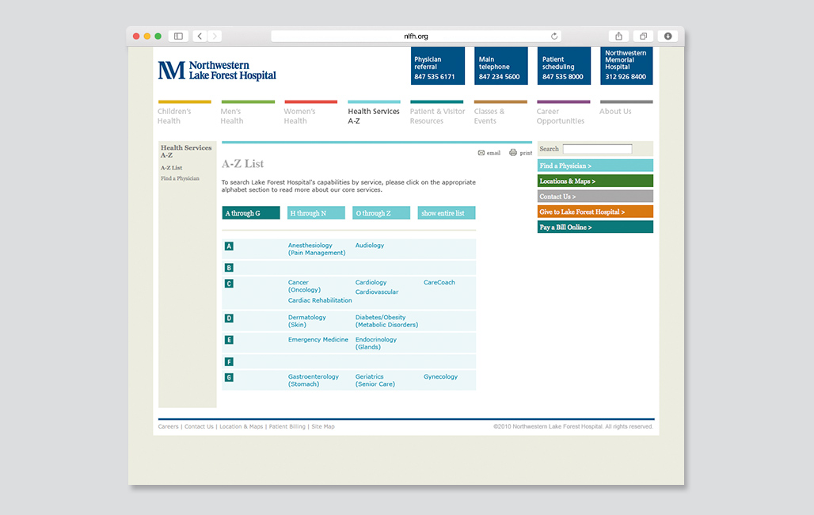The height and width of the screenshot is (515, 814).
Task: Click the letter D index marker
Action: click(229, 318)
